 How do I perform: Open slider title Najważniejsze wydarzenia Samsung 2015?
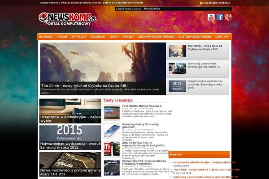[x=205, y=84]
